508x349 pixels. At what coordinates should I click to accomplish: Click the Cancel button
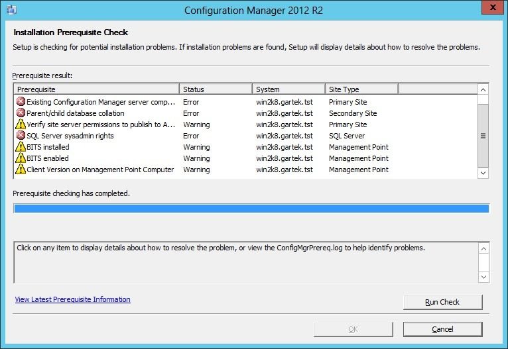pyautogui.click(x=442, y=329)
